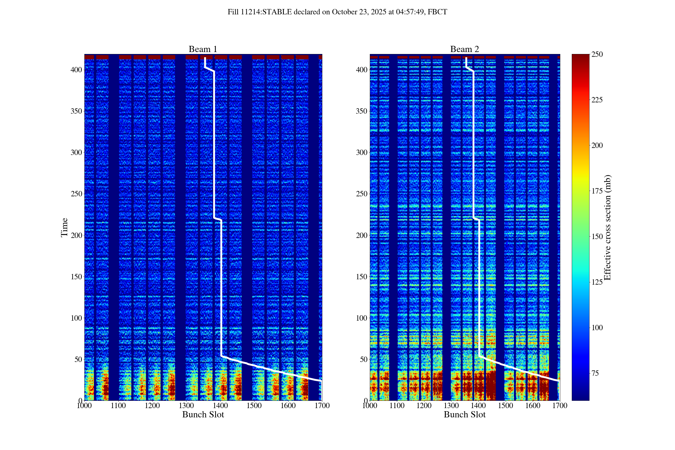Click the 400 y-tick label of Beam 1
The height and width of the screenshot is (450, 675).
(x=76, y=70)
